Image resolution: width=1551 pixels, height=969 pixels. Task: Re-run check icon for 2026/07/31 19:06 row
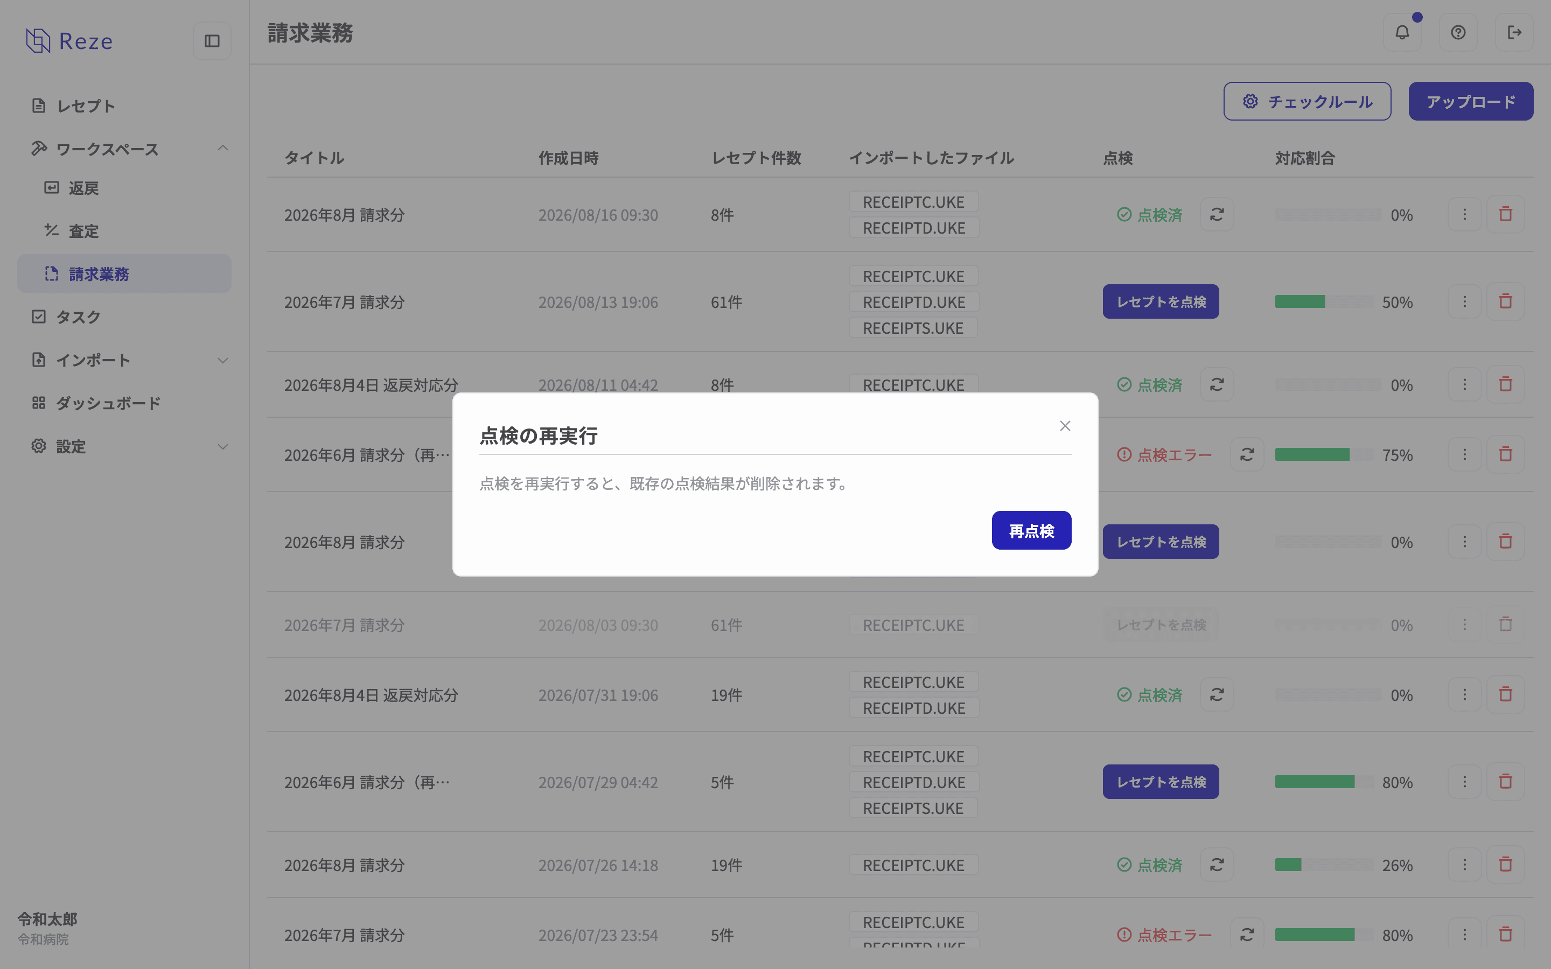tap(1217, 694)
